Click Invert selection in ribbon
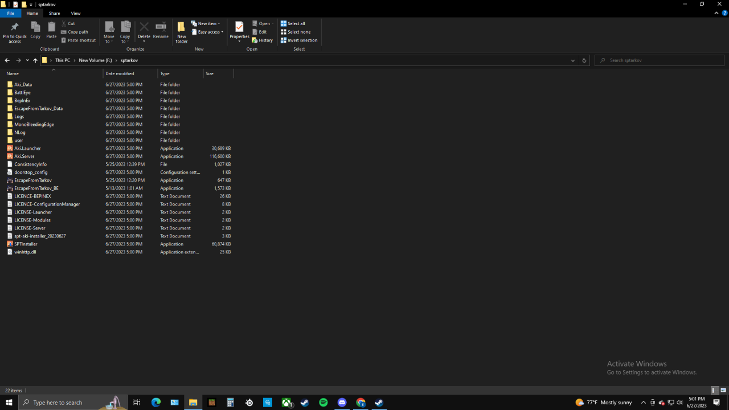The image size is (729, 410). (299, 40)
